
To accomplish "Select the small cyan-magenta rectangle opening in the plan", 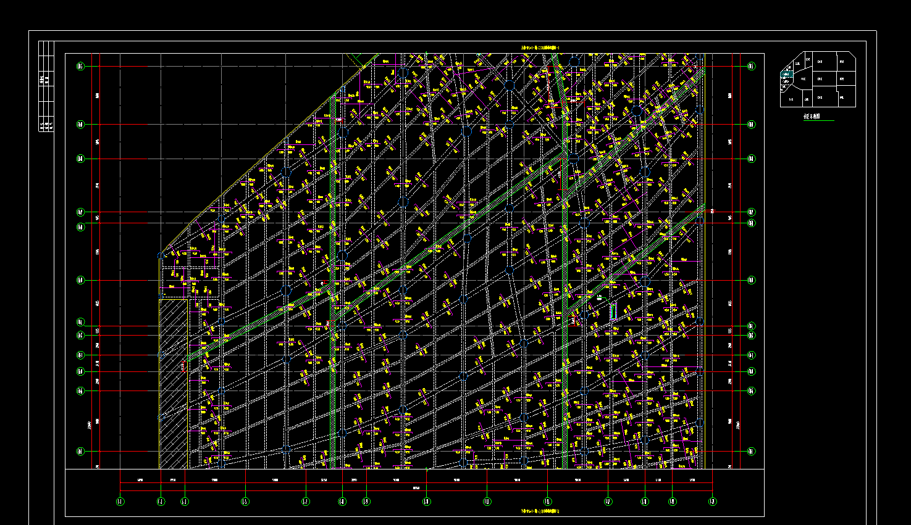I will [613, 312].
